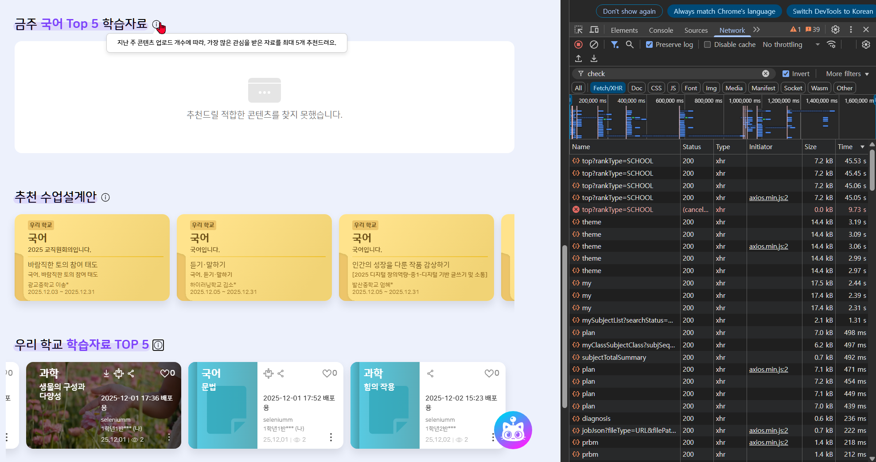Screen dimensions: 876x462
Task: Open the No throttling dropdown
Action: (790, 44)
